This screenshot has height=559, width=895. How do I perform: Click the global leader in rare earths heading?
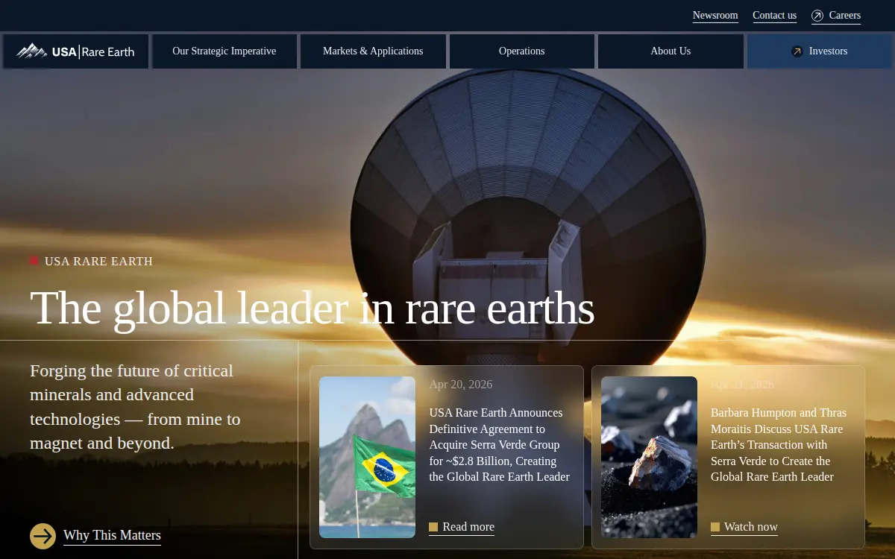click(x=313, y=307)
